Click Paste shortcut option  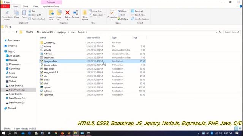pyautogui.click(x=37, y=19)
